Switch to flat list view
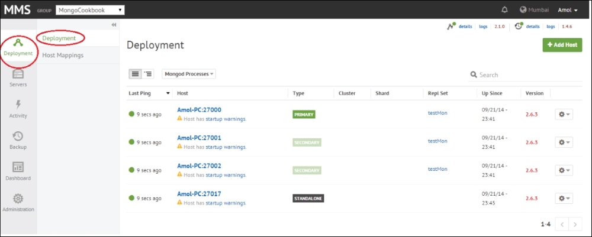 [x=135, y=74]
